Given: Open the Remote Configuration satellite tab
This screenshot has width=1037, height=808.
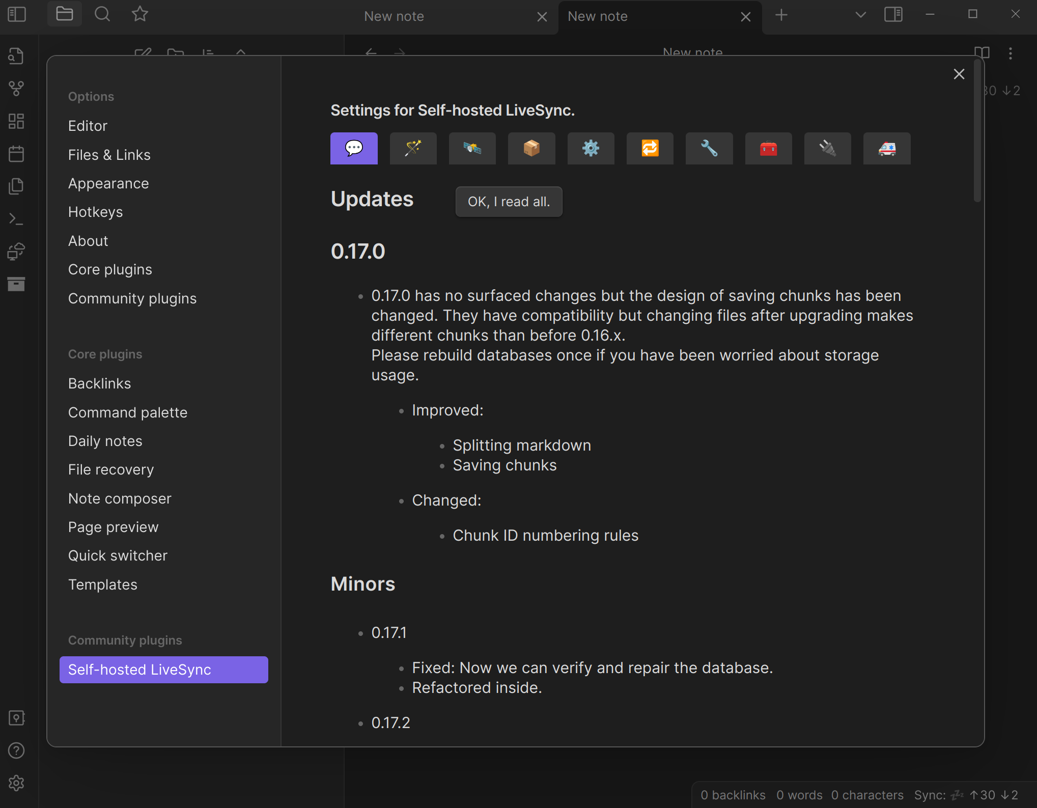Looking at the screenshot, I should tap(472, 148).
